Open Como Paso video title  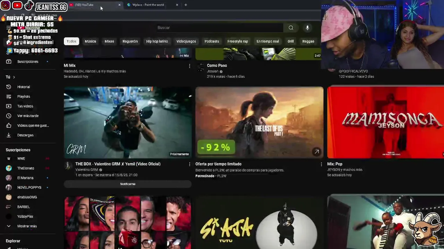click(x=217, y=65)
